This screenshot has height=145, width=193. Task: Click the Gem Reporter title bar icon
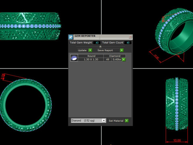point(71,37)
